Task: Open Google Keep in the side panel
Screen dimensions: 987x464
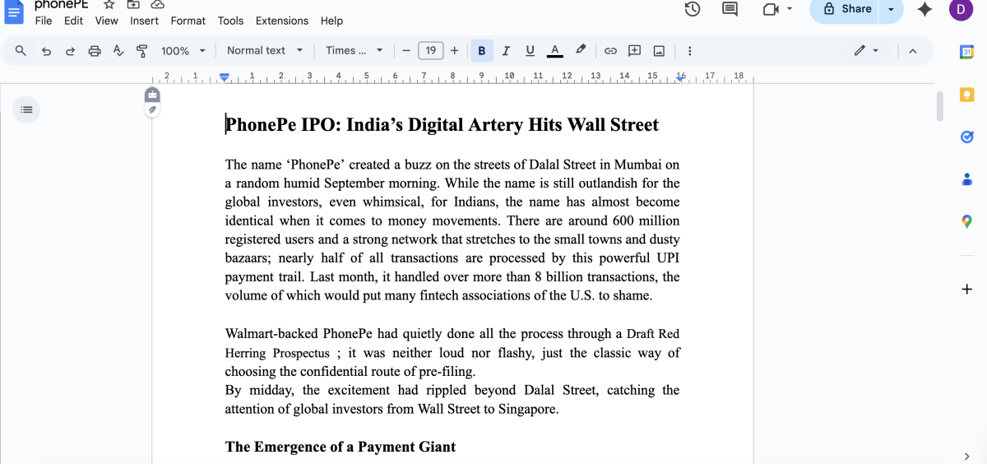Action: click(967, 95)
